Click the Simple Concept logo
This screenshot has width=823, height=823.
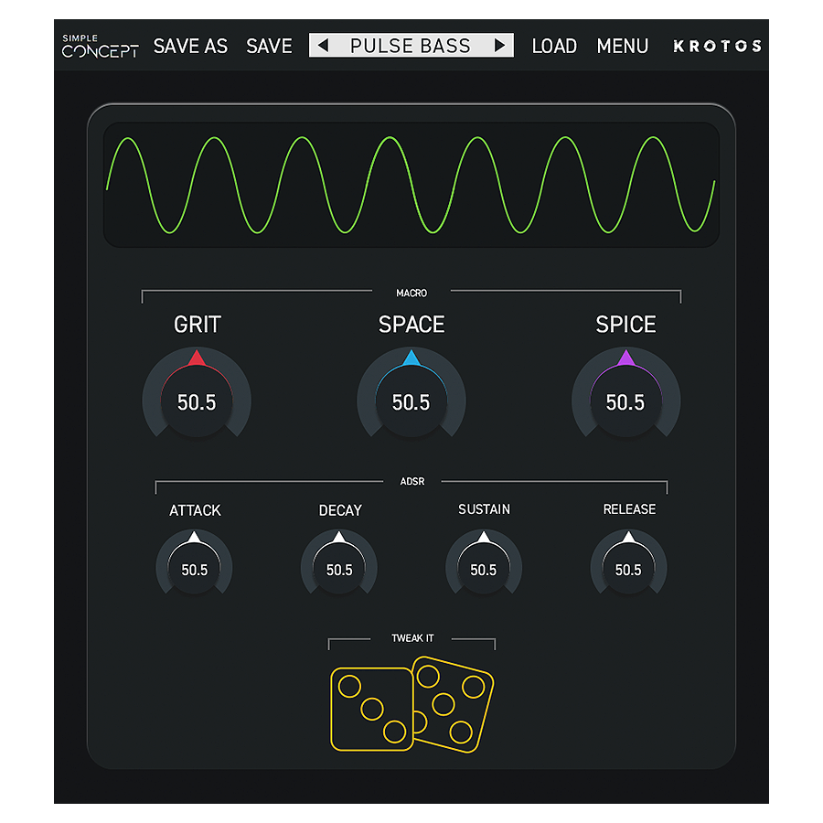[101, 47]
